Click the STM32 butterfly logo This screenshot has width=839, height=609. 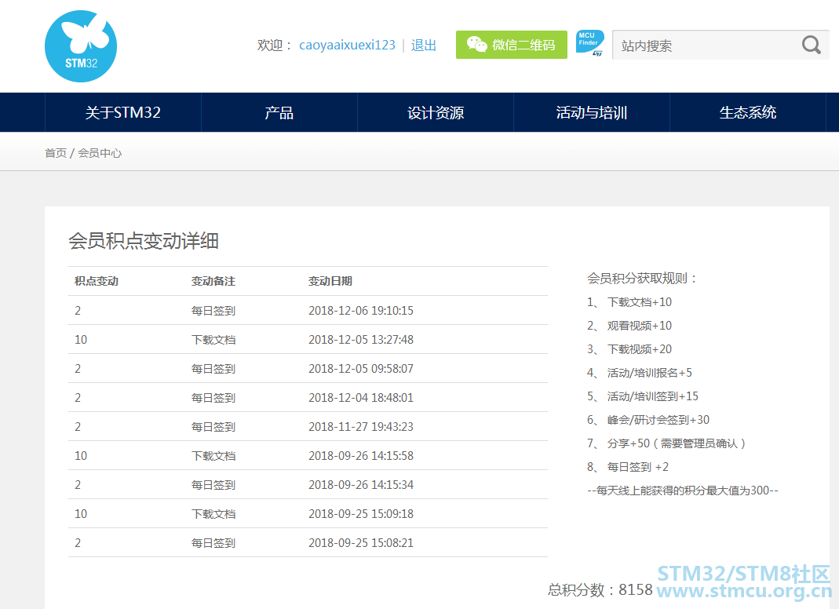tap(81, 46)
